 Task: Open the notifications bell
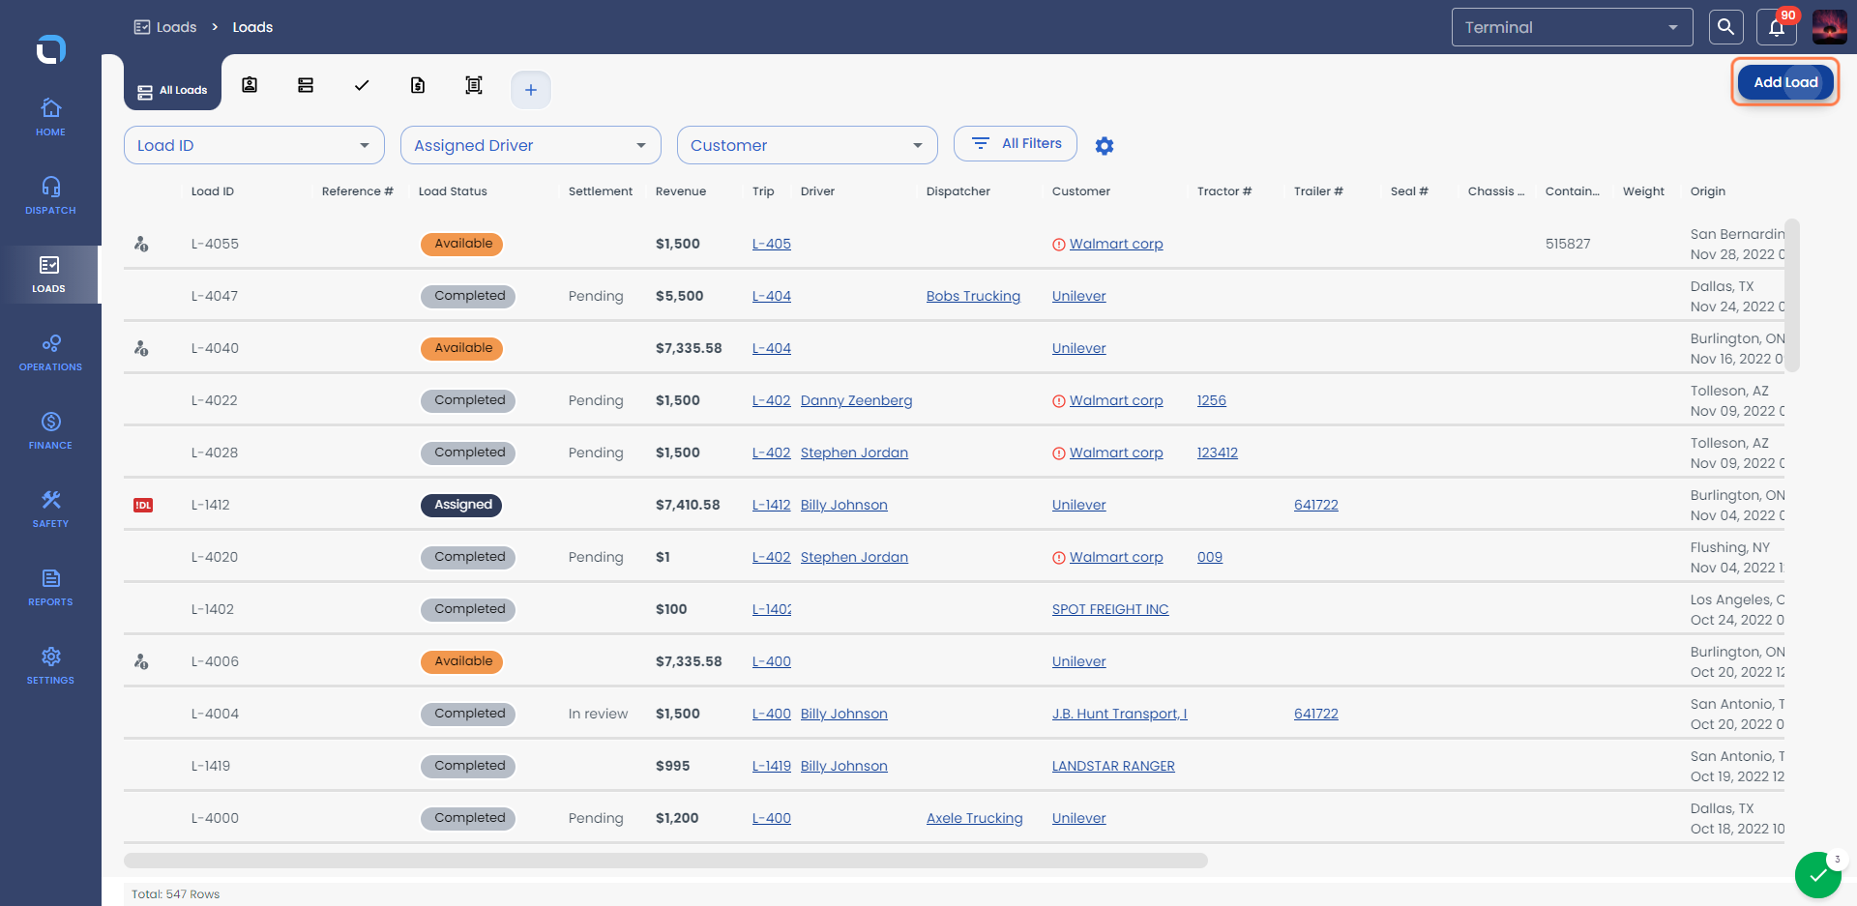(1778, 27)
